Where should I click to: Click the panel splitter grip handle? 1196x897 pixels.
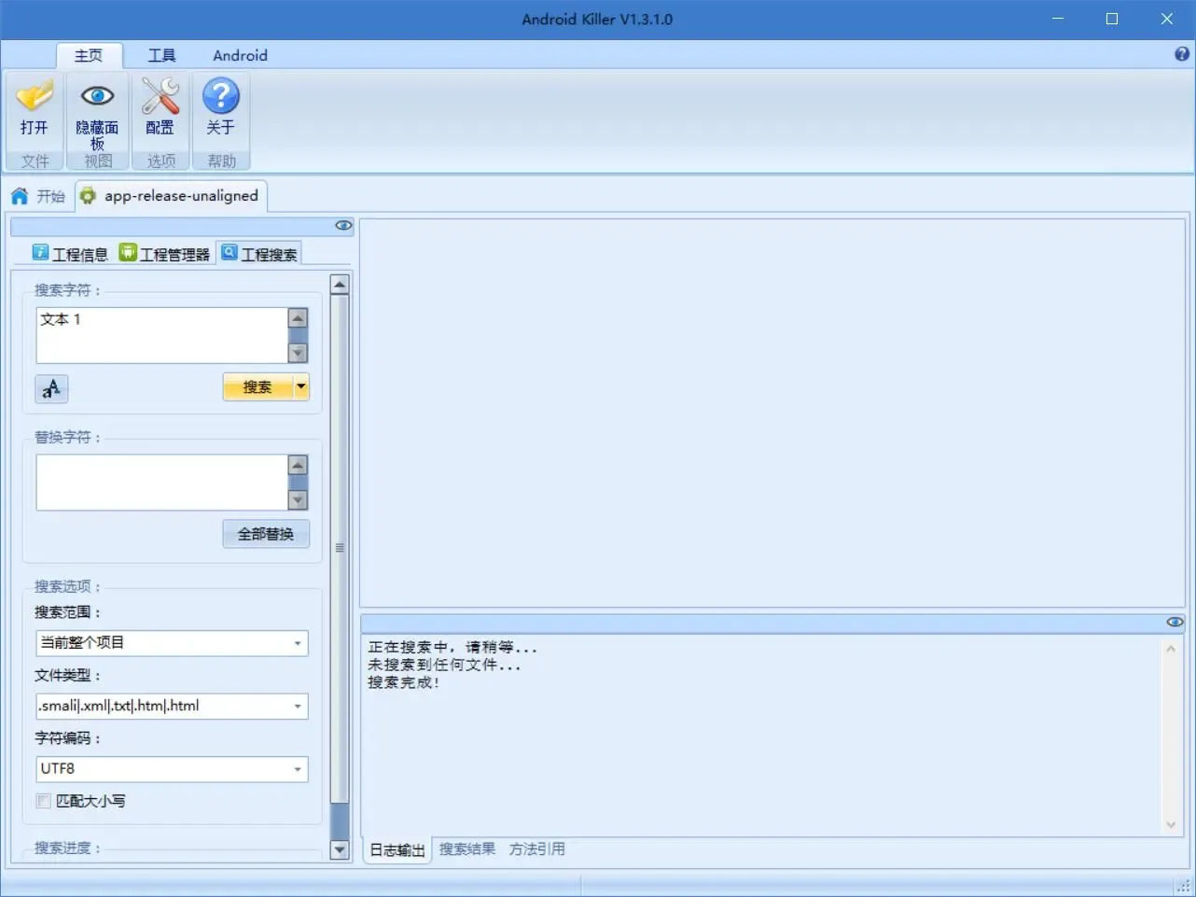[x=340, y=548]
